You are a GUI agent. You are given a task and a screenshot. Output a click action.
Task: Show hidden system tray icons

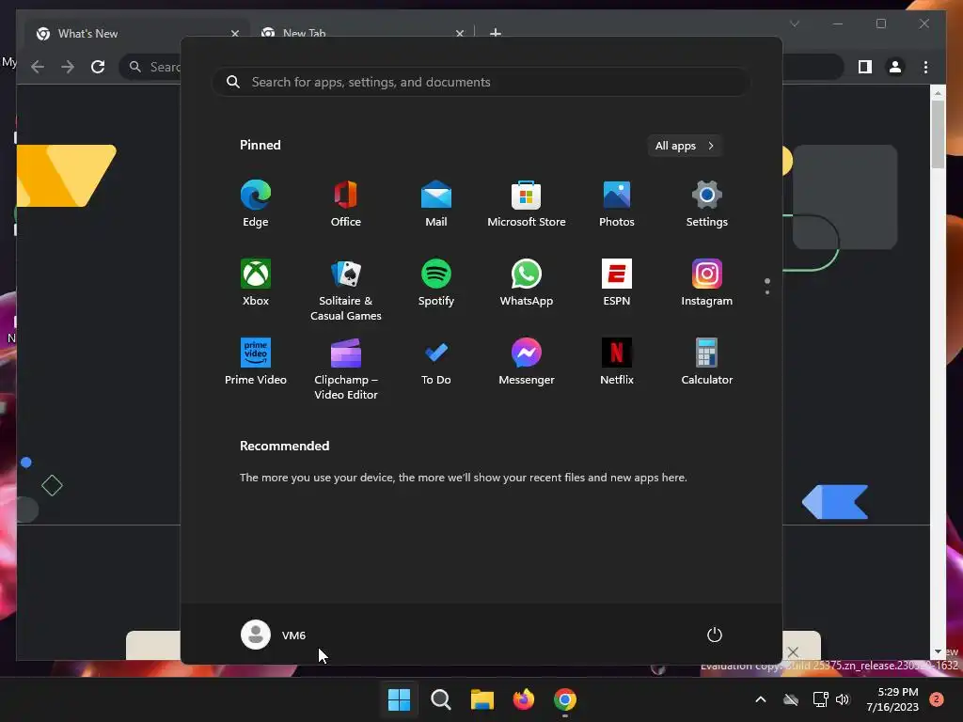pyautogui.click(x=760, y=699)
